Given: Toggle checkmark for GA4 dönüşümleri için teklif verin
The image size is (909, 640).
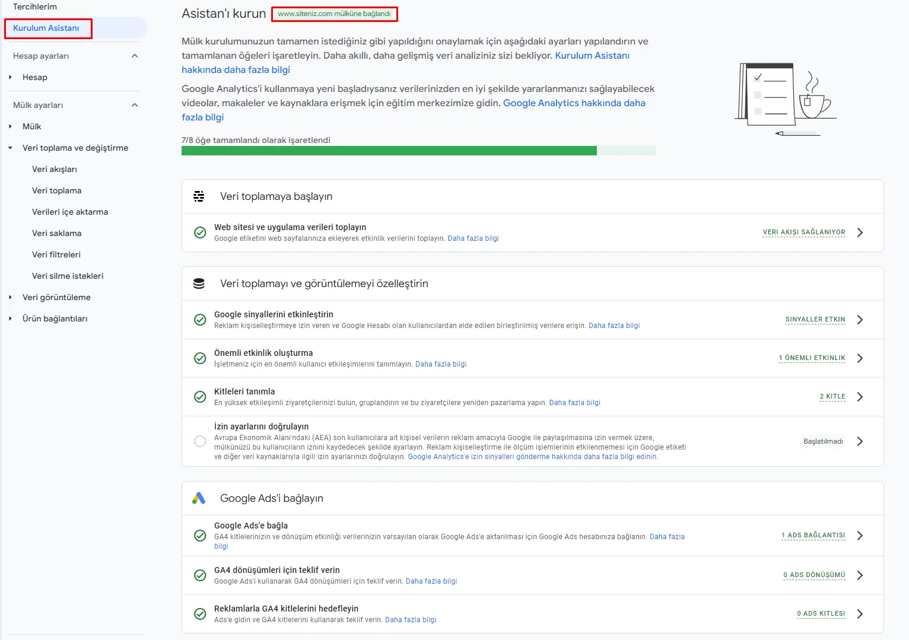Looking at the screenshot, I should coord(201,575).
